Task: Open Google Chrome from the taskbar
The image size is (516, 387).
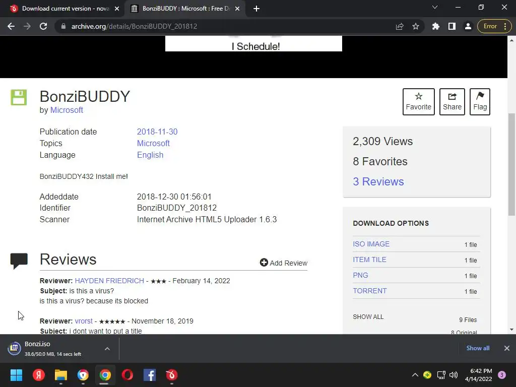Action: [105, 375]
